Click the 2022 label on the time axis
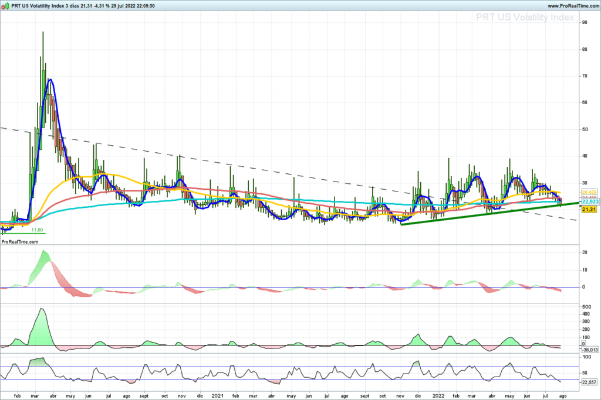Image resolution: width=601 pixels, height=400 pixels. tap(438, 396)
